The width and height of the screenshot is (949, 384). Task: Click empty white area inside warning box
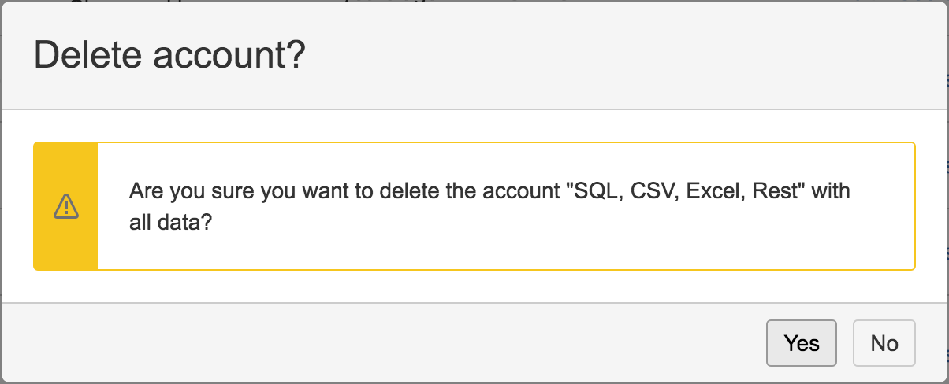tap(552, 244)
